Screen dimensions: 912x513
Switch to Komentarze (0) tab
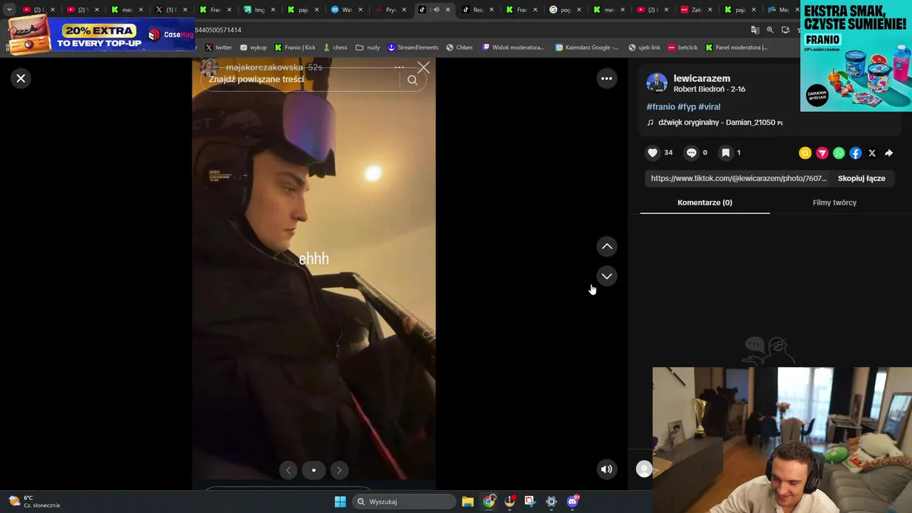[705, 202]
